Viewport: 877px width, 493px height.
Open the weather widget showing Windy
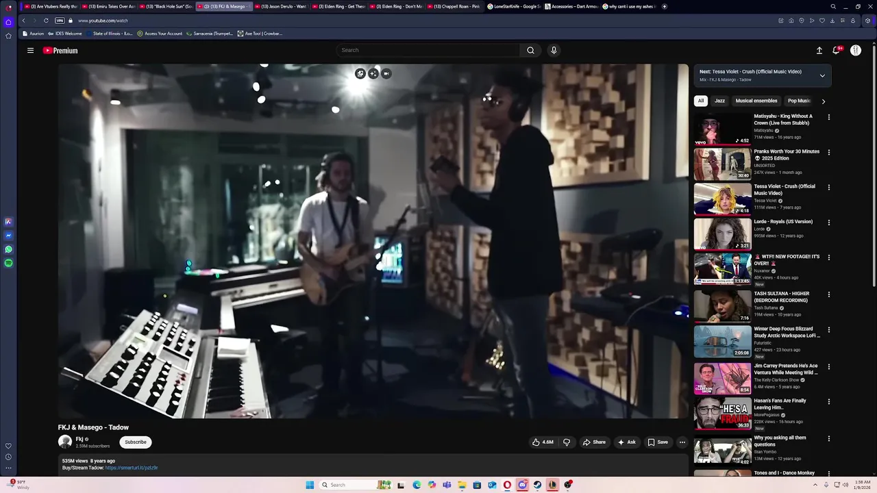[18, 484]
